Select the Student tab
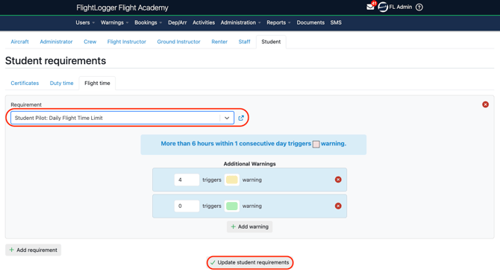The image size is (500, 272). click(x=271, y=42)
